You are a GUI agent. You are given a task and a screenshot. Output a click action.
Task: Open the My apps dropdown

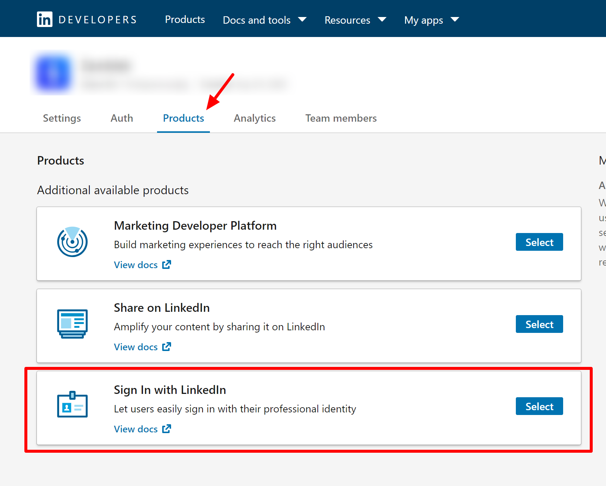[x=431, y=20]
